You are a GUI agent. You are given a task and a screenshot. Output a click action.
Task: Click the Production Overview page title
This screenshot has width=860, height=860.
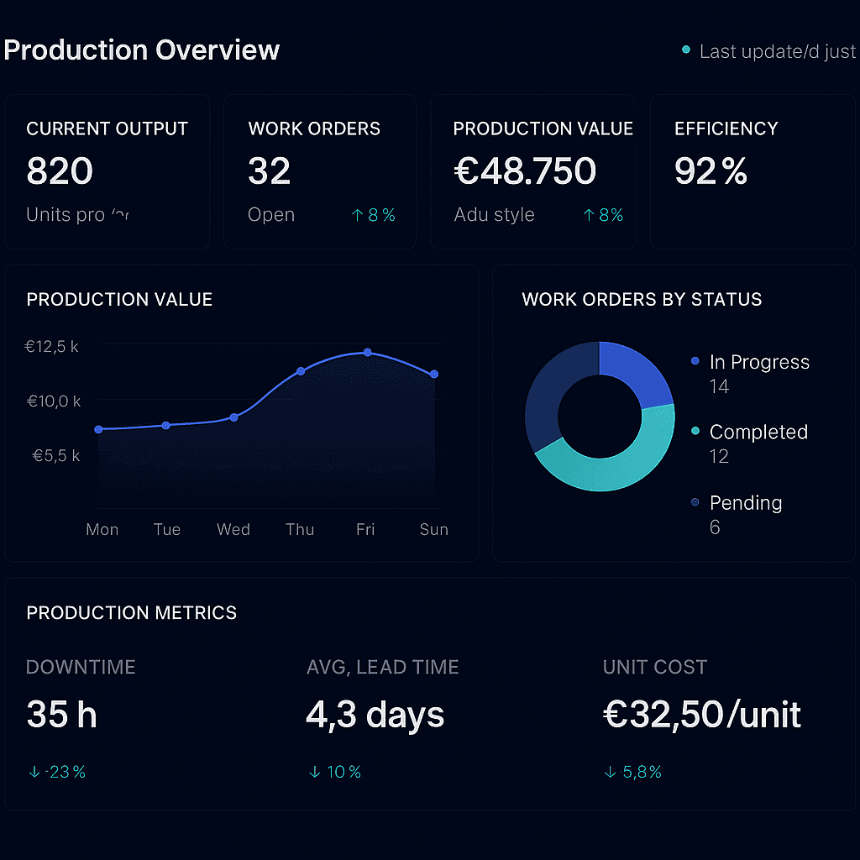[141, 50]
